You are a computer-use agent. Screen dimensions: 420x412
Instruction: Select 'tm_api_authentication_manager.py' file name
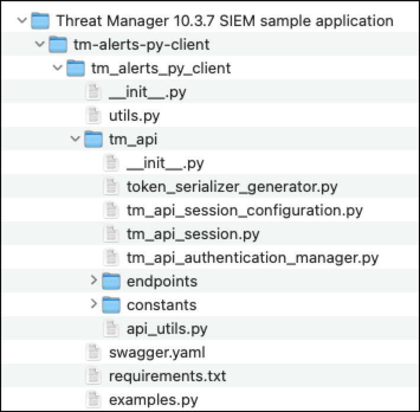253,258
